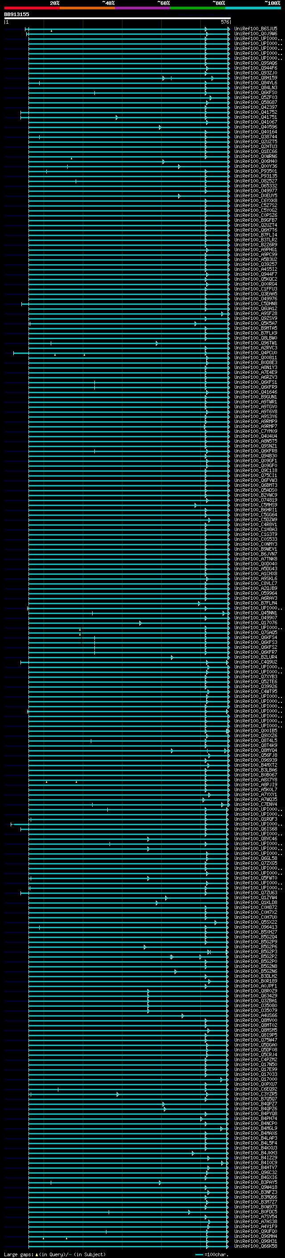Click hit label UniRef100_Q7XYB3

coord(256,677)
